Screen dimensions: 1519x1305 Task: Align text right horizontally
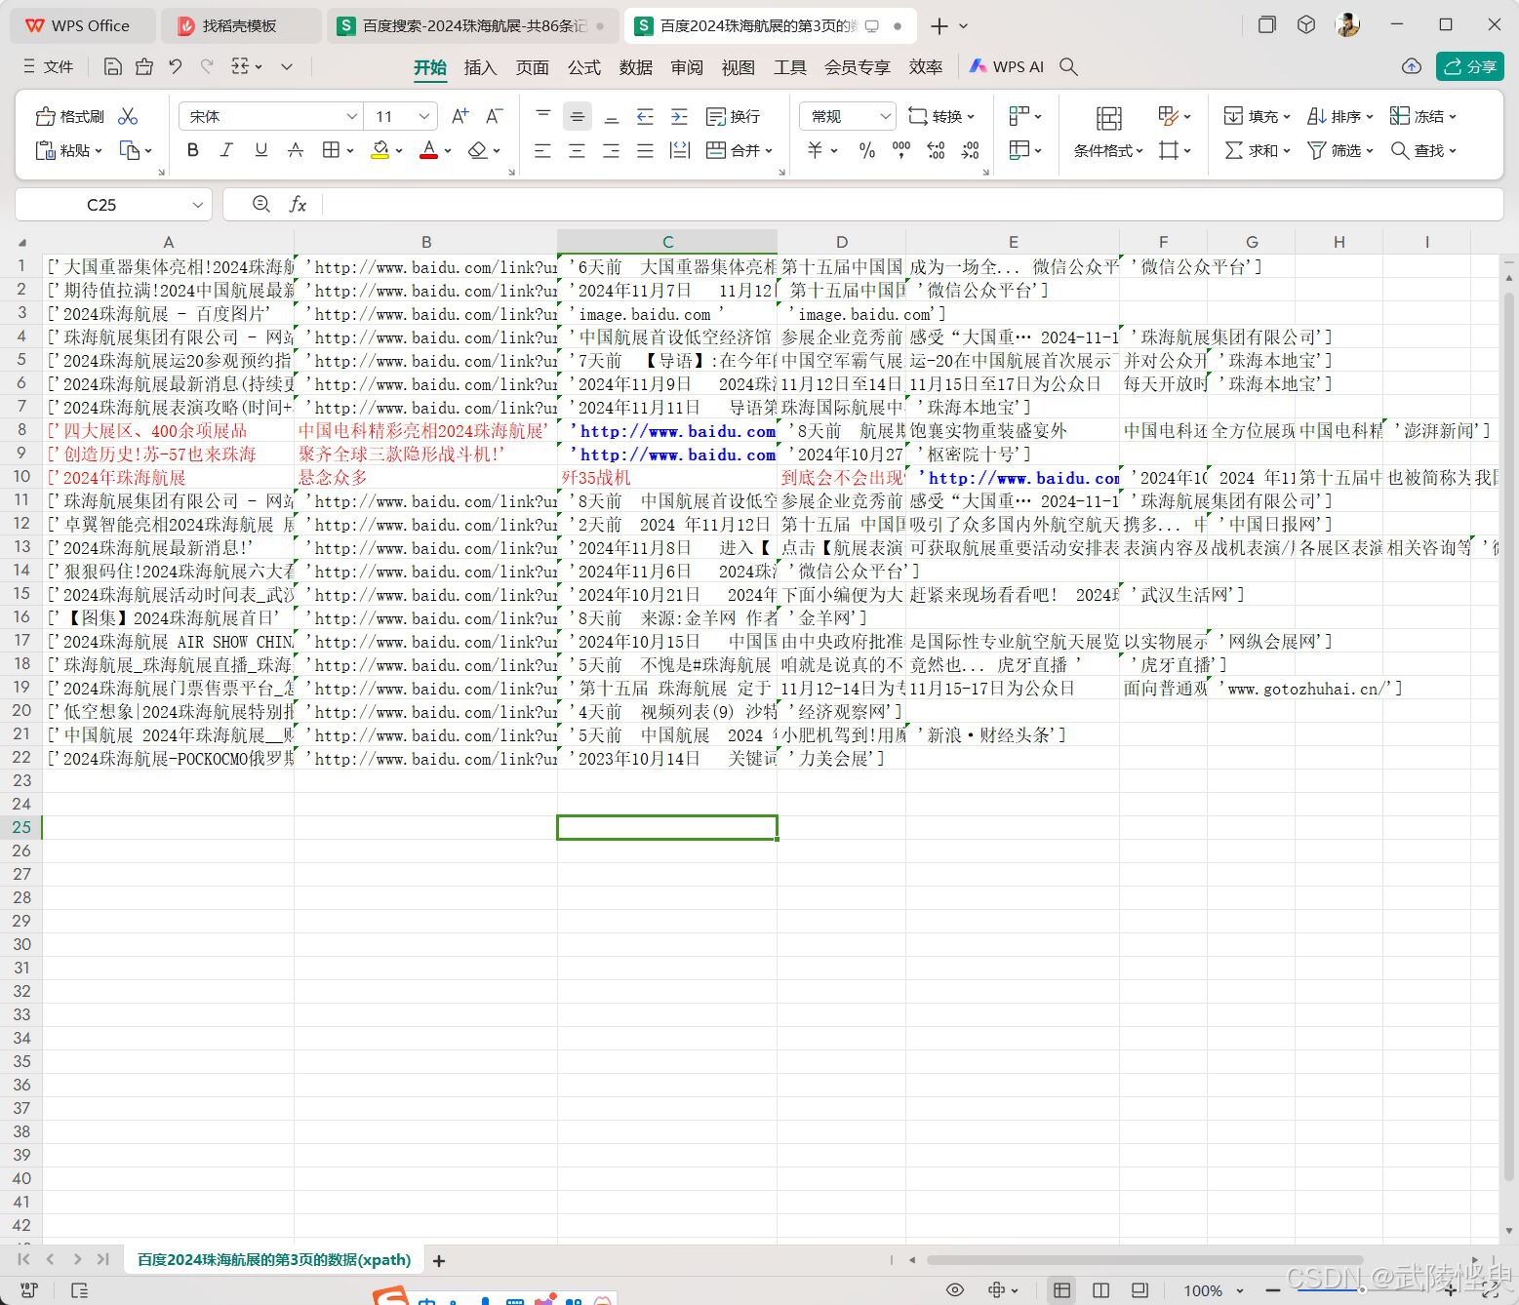tap(611, 150)
